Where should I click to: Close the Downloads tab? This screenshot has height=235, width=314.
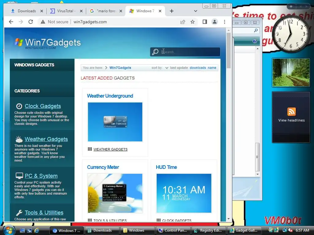pos(42,11)
